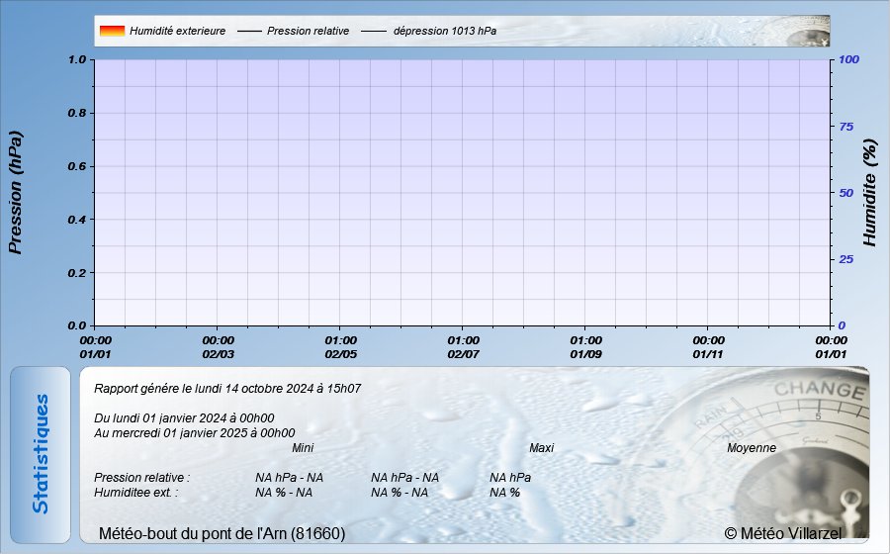
Task: Click the 'Pression relative' legend label
Action: (308, 32)
